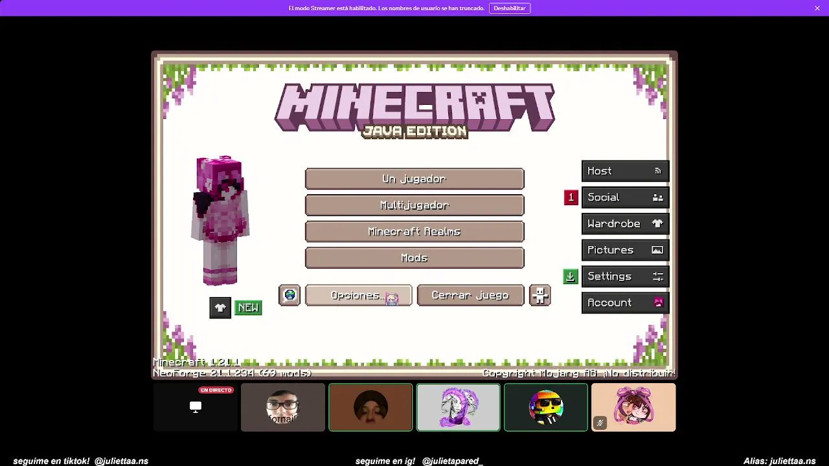Open the Account panel
The image size is (829, 466).
click(625, 303)
